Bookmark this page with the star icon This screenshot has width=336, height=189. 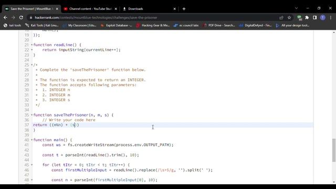coord(289,17)
